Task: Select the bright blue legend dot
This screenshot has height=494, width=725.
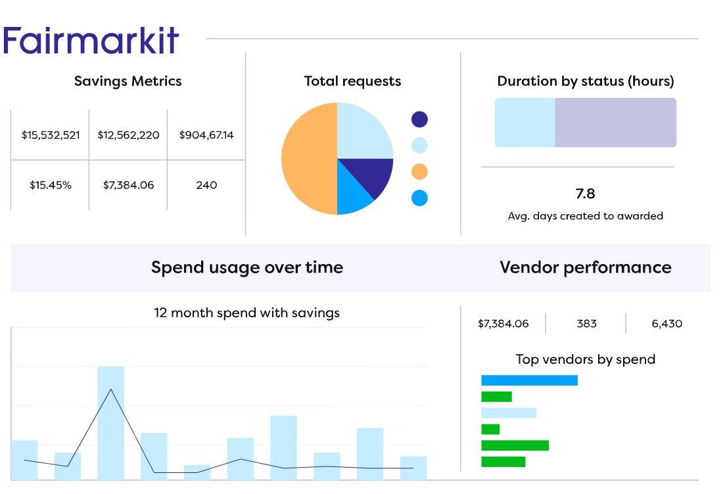Action: coord(421,199)
